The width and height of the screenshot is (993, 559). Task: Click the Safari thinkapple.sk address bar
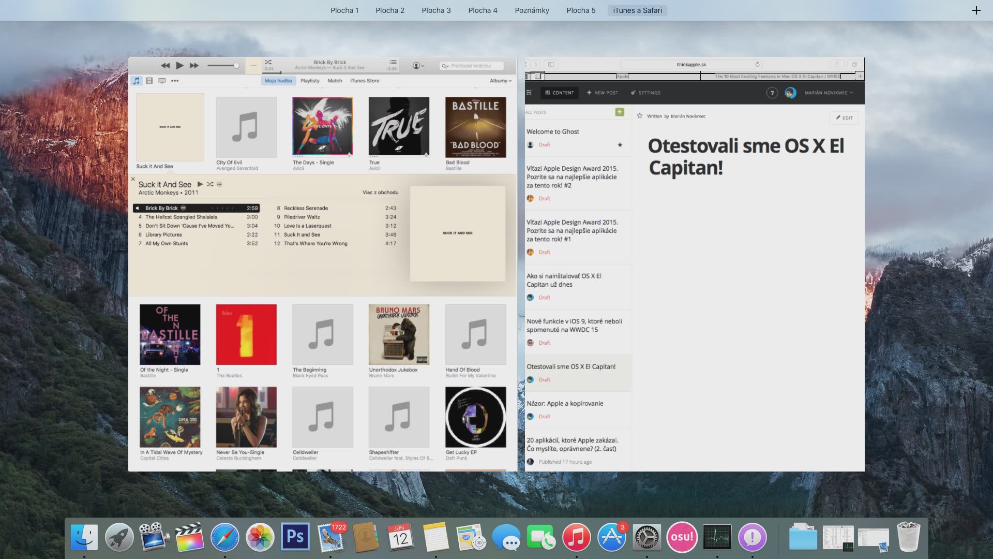[691, 65]
